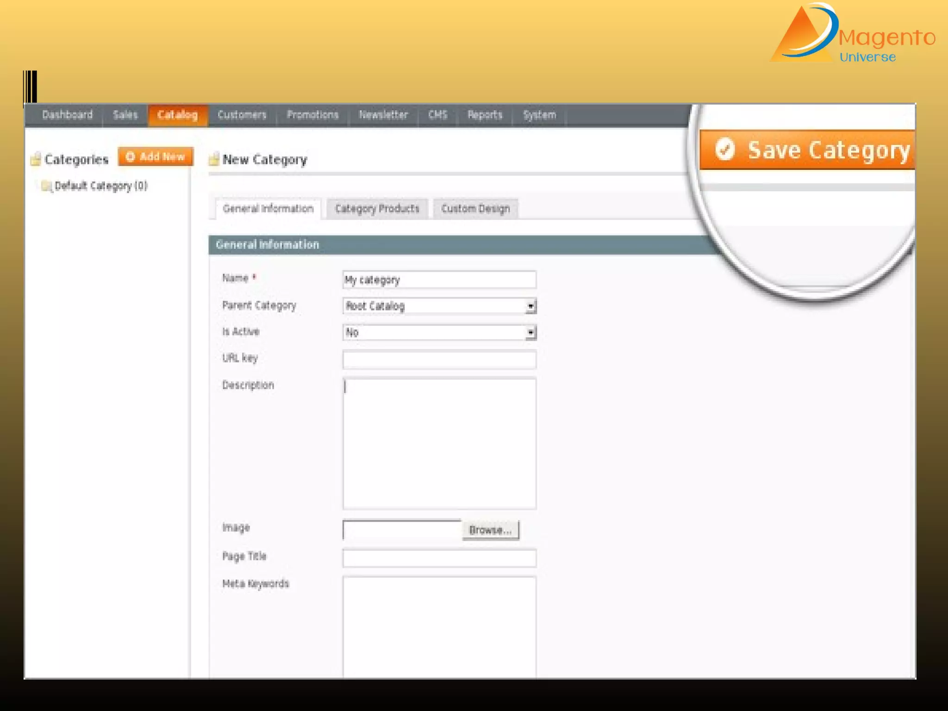Switch to Category Products tab
This screenshot has width=948, height=711.
coord(377,209)
